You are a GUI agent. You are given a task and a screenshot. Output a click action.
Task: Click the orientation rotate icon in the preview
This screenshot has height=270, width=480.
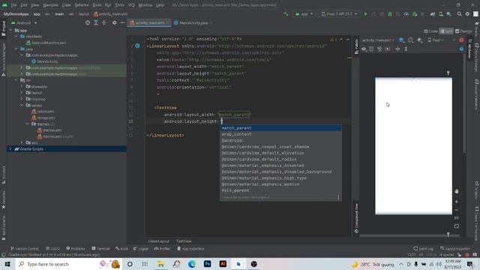click(x=410, y=40)
